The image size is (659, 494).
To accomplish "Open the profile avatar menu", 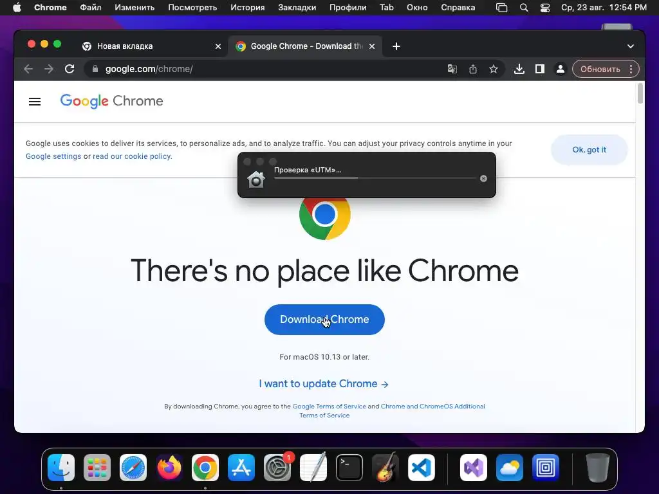I will 561,69.
